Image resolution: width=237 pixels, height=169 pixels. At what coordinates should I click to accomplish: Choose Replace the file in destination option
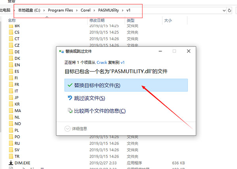click(x=126, y=85)
